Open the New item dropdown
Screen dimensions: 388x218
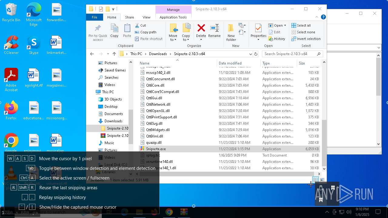[x=242, y=25]
